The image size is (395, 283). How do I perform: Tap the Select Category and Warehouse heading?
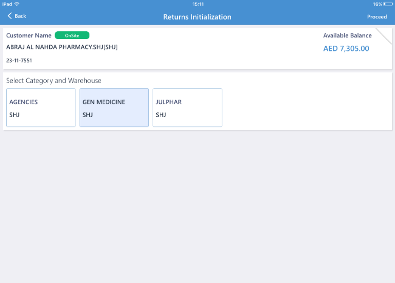coord(53,81)
